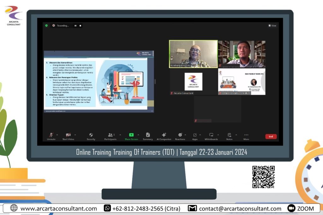The height and width of the screenshot is (215, 323).
Task: Open the Security shield icon
Action: click(x=91, y=135)
